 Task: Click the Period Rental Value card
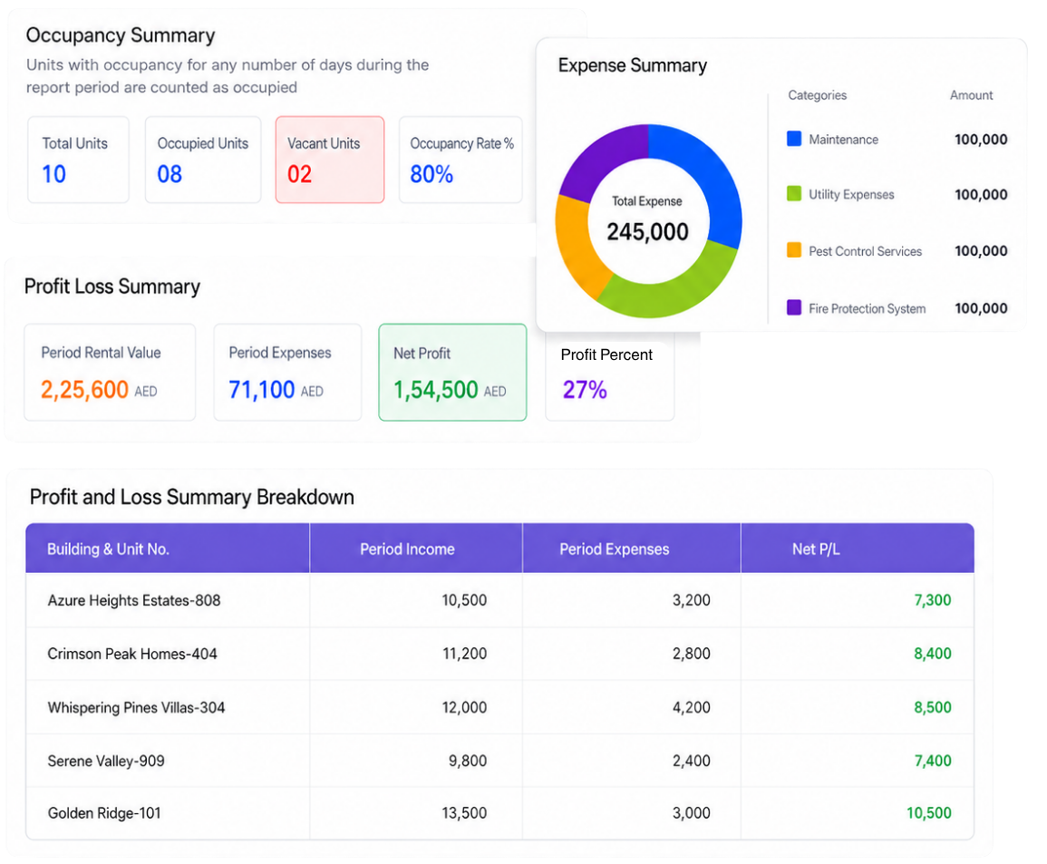[111, 373]
